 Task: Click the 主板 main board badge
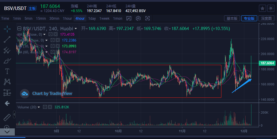[x=32, y=8]
